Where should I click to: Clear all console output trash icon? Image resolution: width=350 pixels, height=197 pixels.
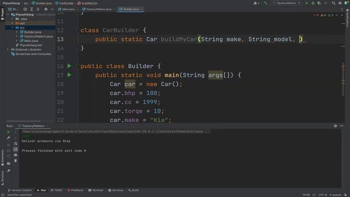click(15, 160)
